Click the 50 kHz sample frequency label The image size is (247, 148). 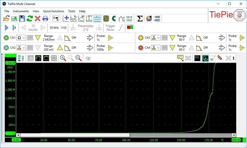(54, 28)
